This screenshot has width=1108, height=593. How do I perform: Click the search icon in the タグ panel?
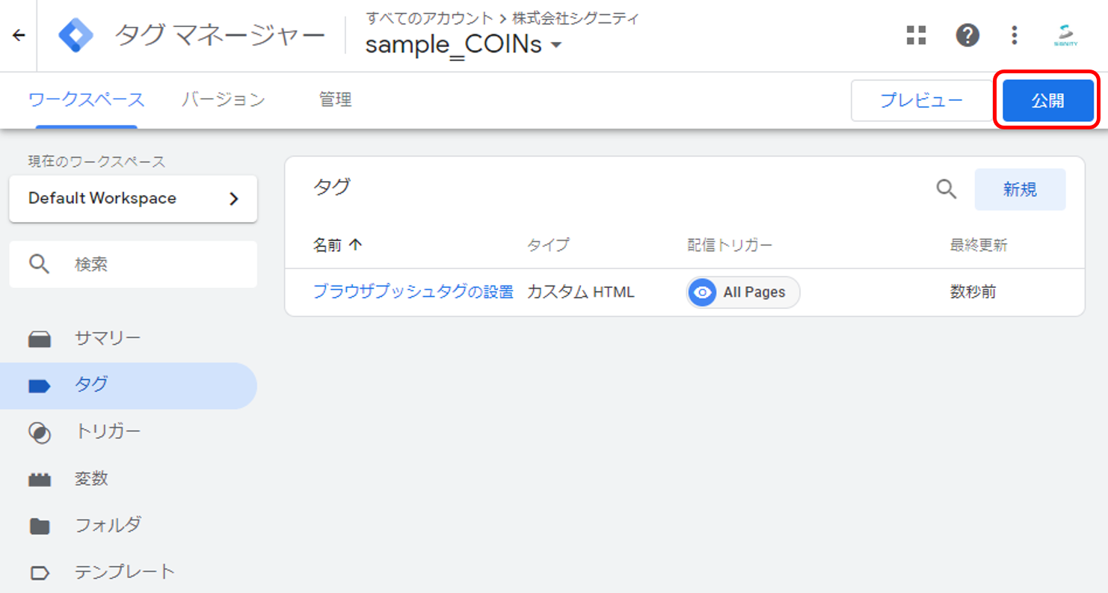[947, 189]
